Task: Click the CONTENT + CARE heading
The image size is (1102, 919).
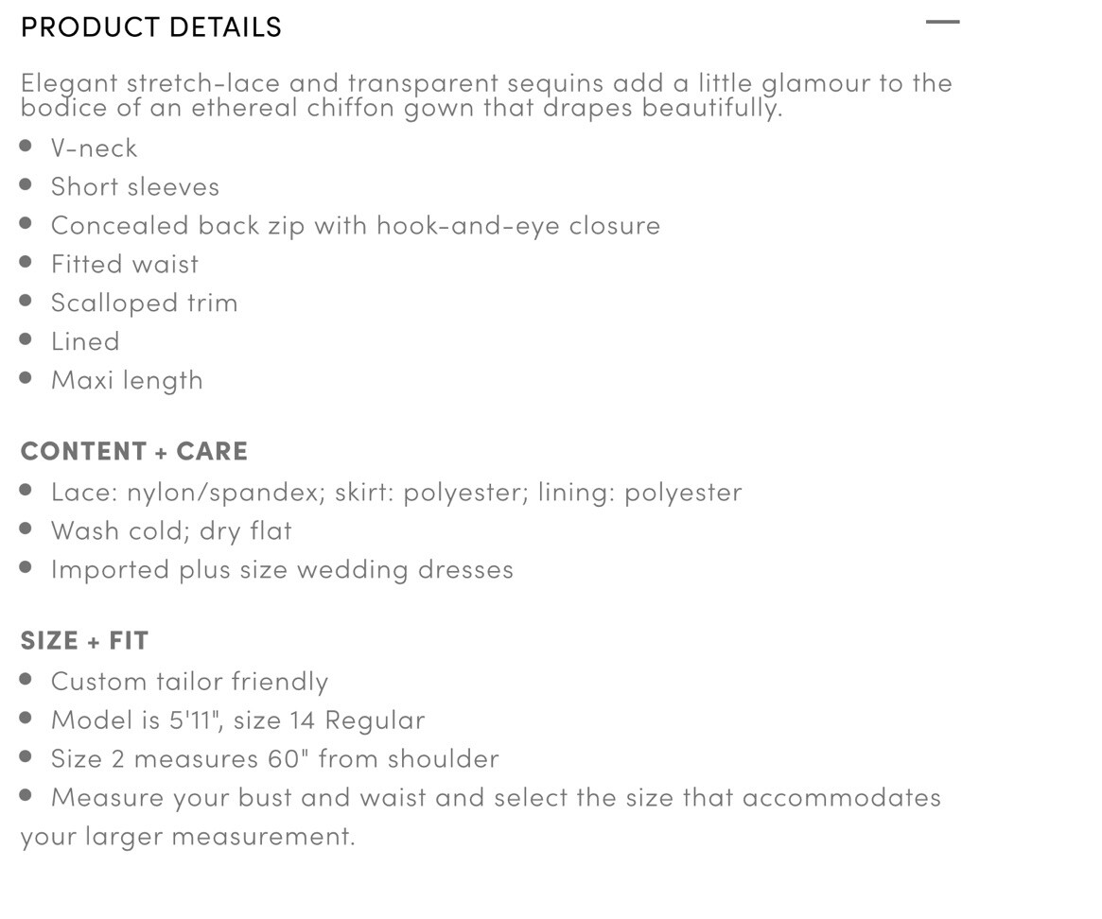Action: pyautogui.click(x=134, y=451)
